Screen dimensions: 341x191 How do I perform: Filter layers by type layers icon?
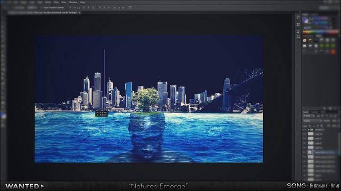327,116
